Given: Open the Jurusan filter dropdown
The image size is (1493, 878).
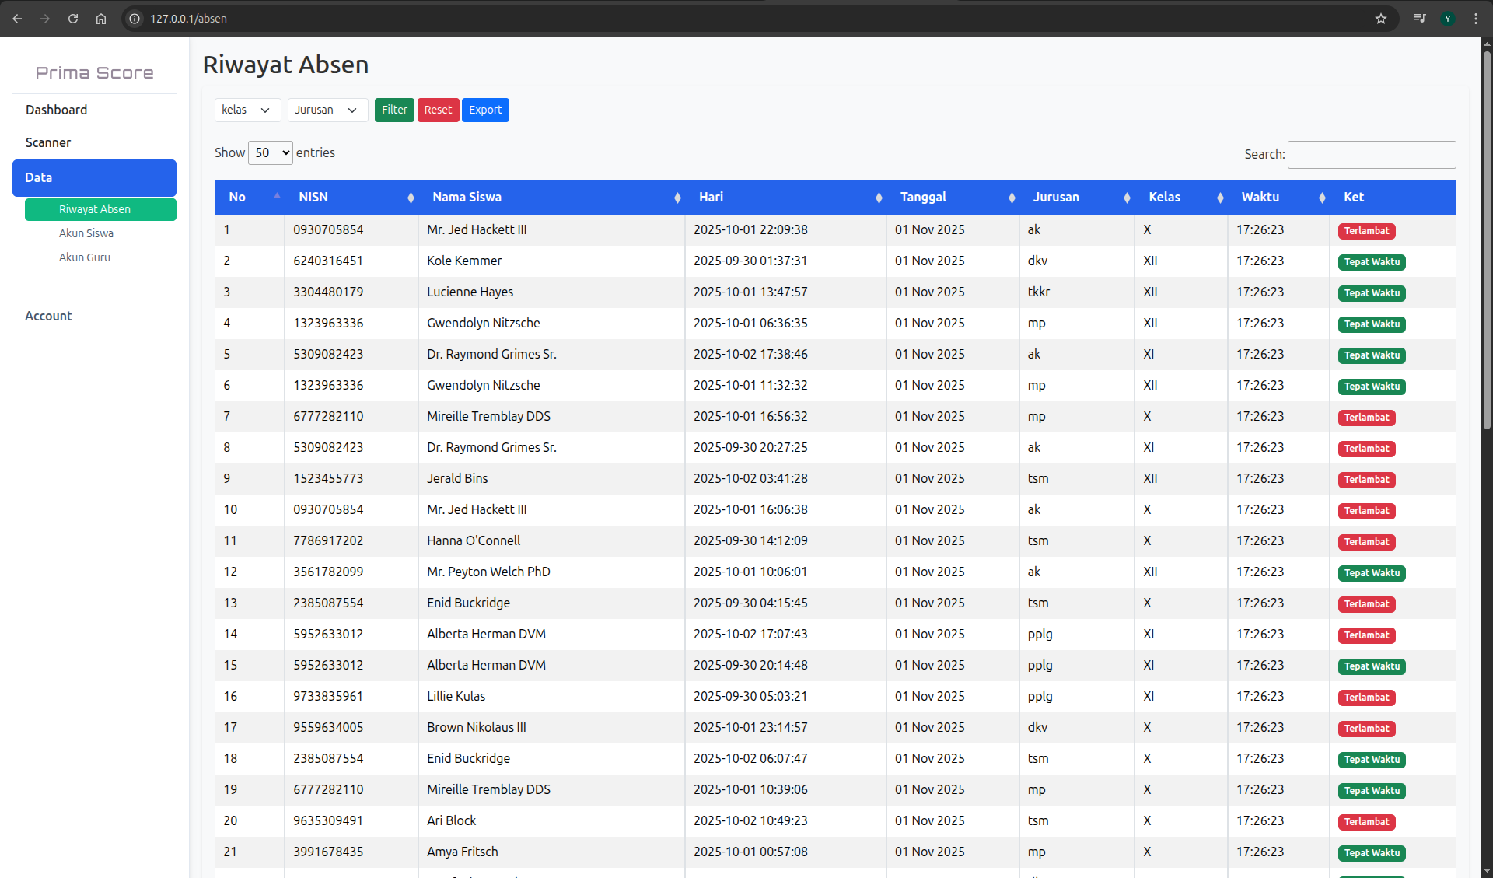Looking at the screenshot, I should (x=327, y=110).
